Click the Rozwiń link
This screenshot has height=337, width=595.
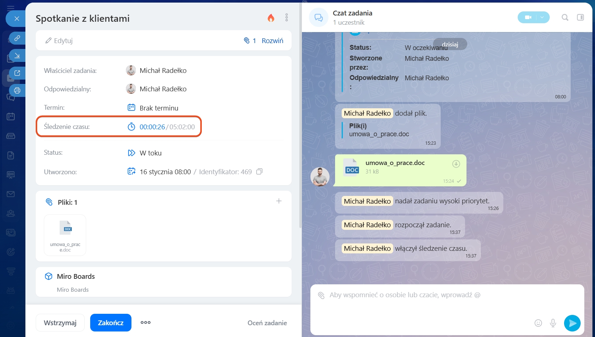coord(272,41)
